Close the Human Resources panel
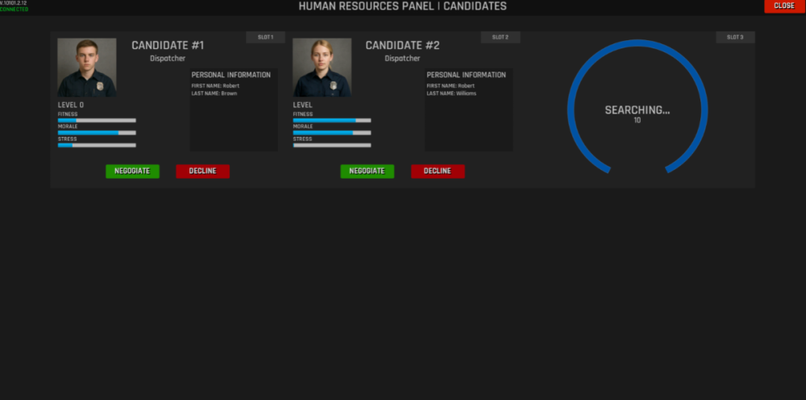The width and height of the screenshot is (806, 400). click(x=783, y=6)
